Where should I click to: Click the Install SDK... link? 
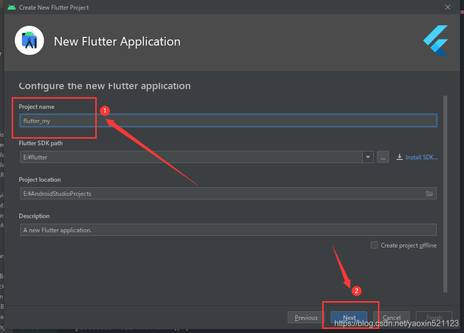click(x=421, y=157)
